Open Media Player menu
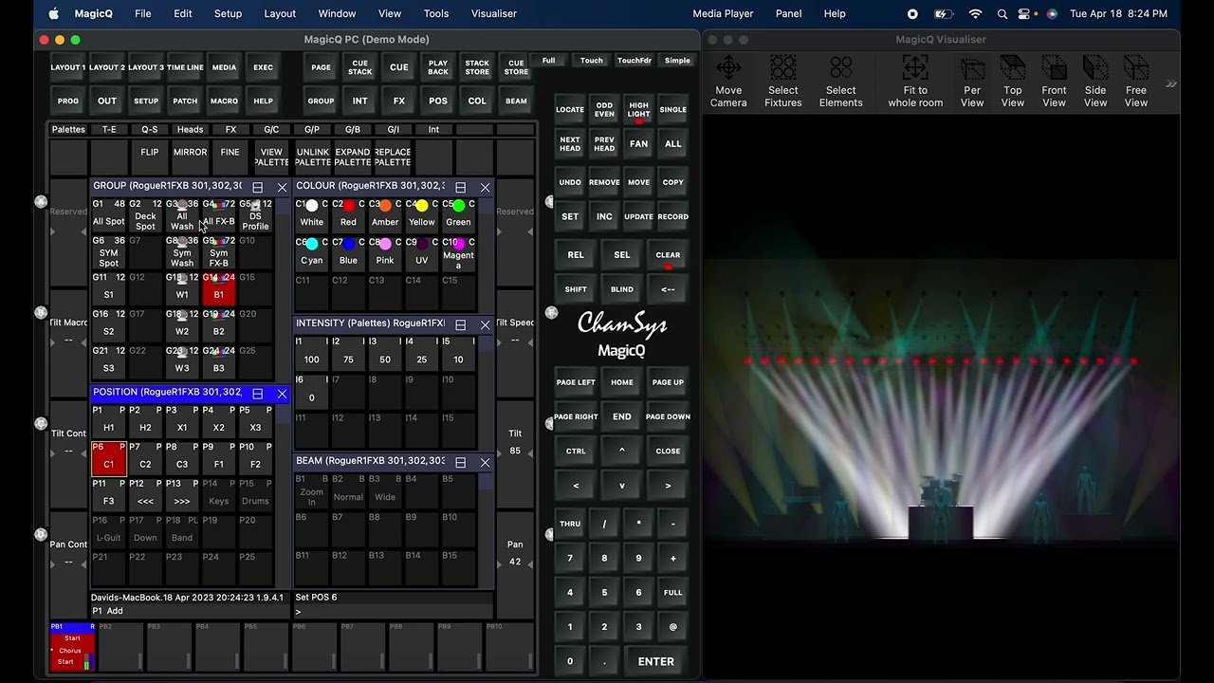The height and width of the screenshot is (683, 1214). 723,13
